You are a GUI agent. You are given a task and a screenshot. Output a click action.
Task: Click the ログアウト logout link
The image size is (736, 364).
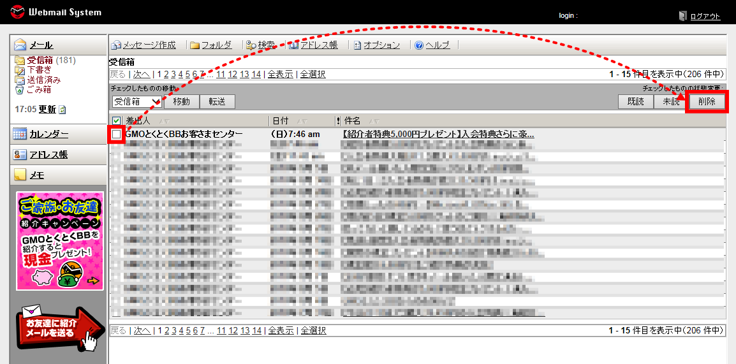tap(705, 17)
